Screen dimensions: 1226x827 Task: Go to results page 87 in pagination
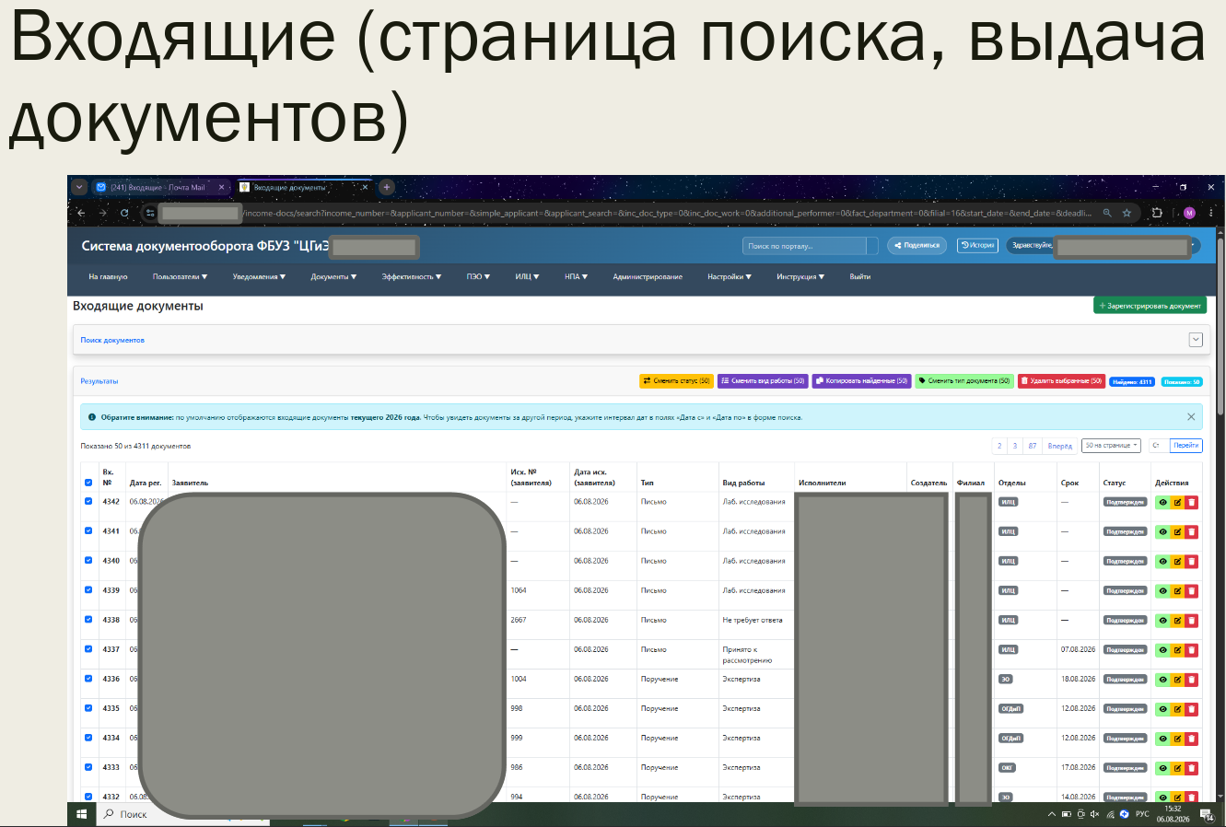click(x=1033, y=446)
